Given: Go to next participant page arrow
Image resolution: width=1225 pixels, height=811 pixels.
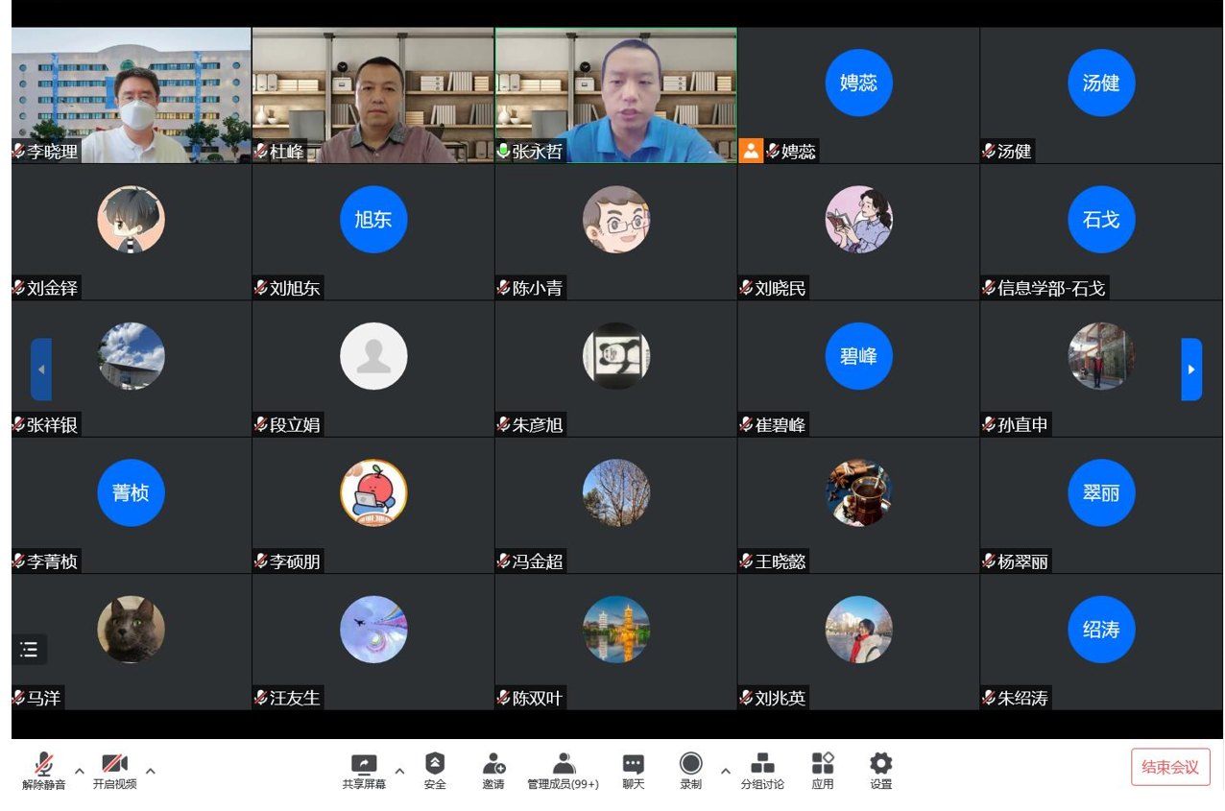Looking at the screenshot, I should (1191, 369).
